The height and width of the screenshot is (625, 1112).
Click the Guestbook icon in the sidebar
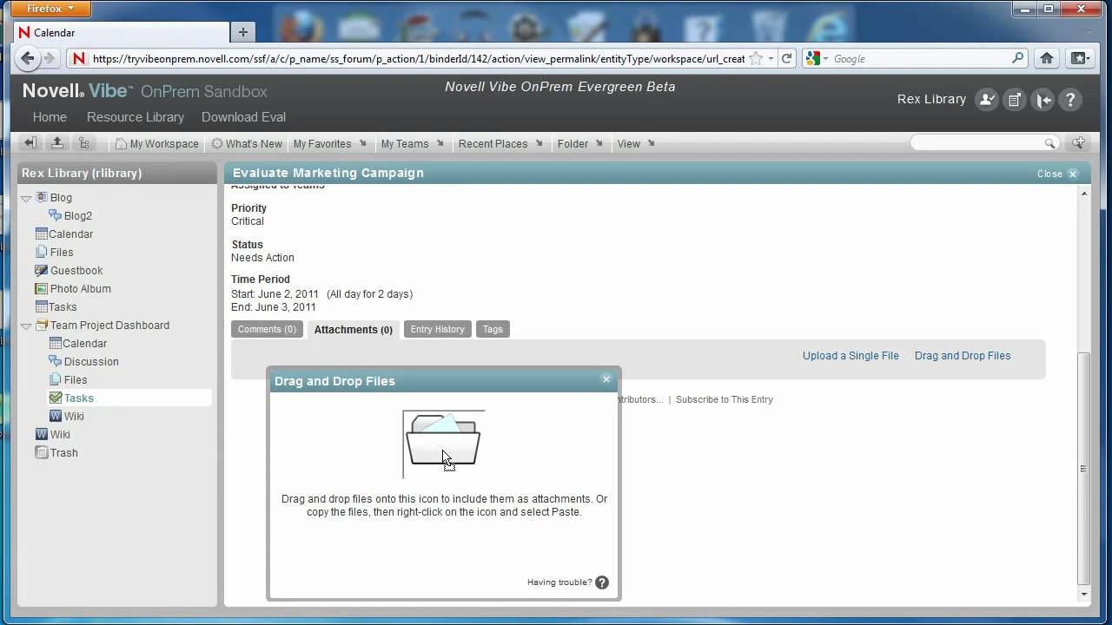[x=41, y=271]
